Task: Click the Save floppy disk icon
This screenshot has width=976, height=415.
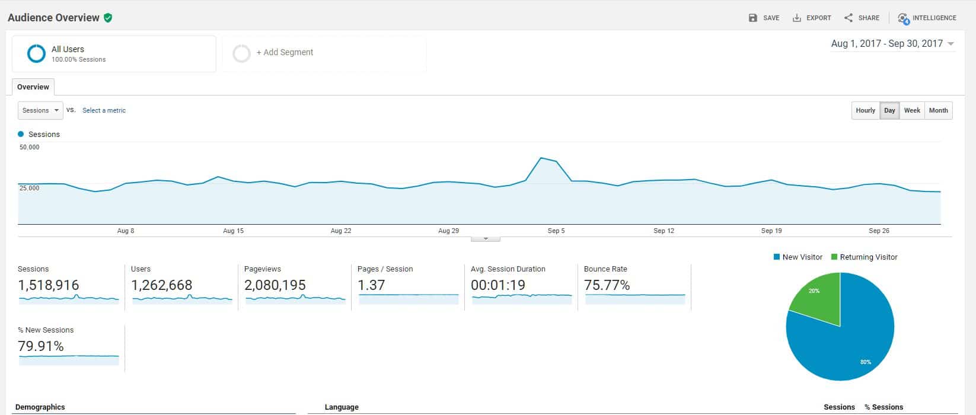Action: click(x=753, y=18)
